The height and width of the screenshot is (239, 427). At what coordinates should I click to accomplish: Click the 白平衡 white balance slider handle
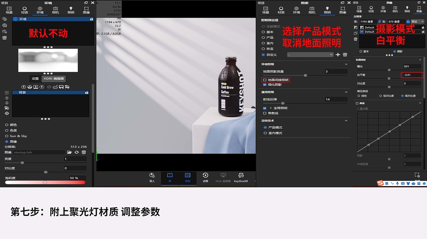pyautogui.click(x=389, y=78)
